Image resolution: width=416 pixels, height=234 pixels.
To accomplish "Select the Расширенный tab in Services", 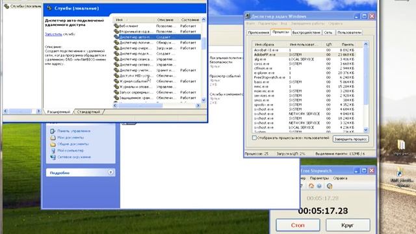I will 58,112.
